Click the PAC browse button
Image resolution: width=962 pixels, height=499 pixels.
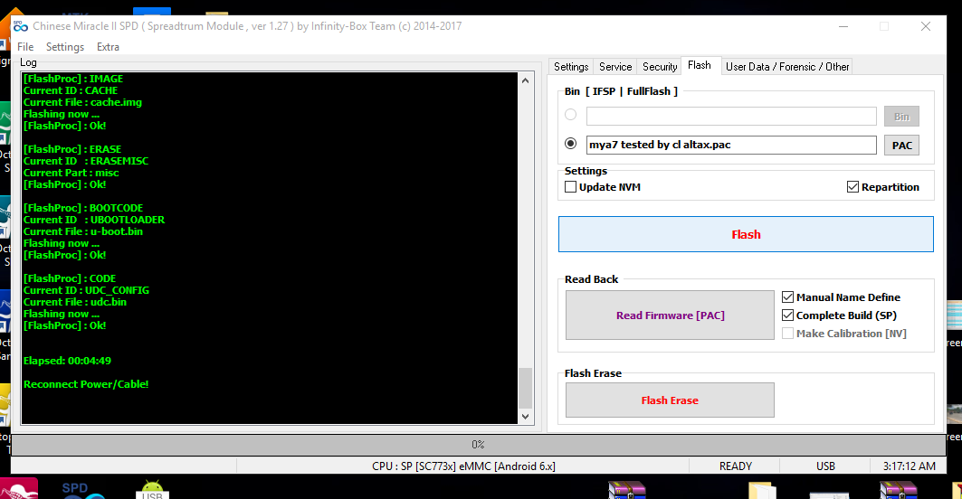901,146
